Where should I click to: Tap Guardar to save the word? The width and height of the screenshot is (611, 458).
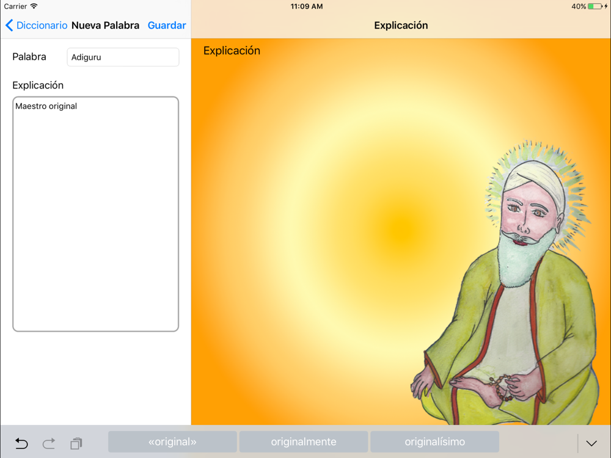(x=167, y=25)
